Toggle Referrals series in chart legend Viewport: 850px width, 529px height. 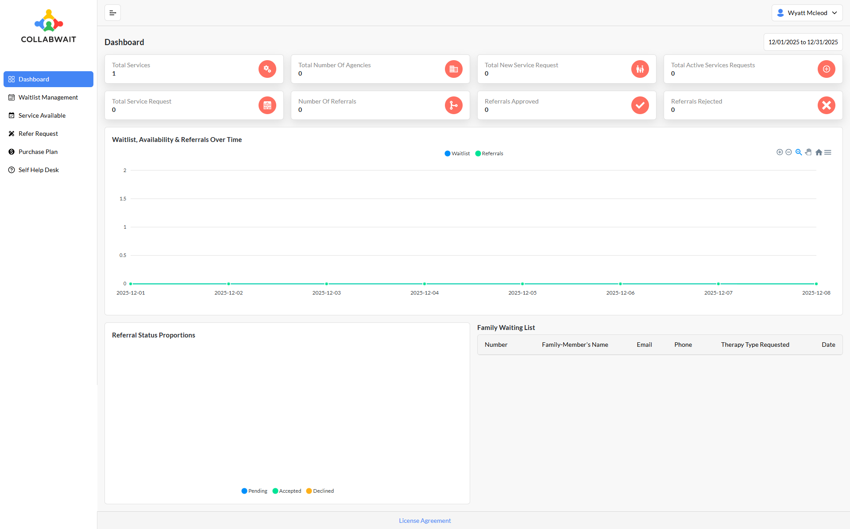click(x=489, y=153)
